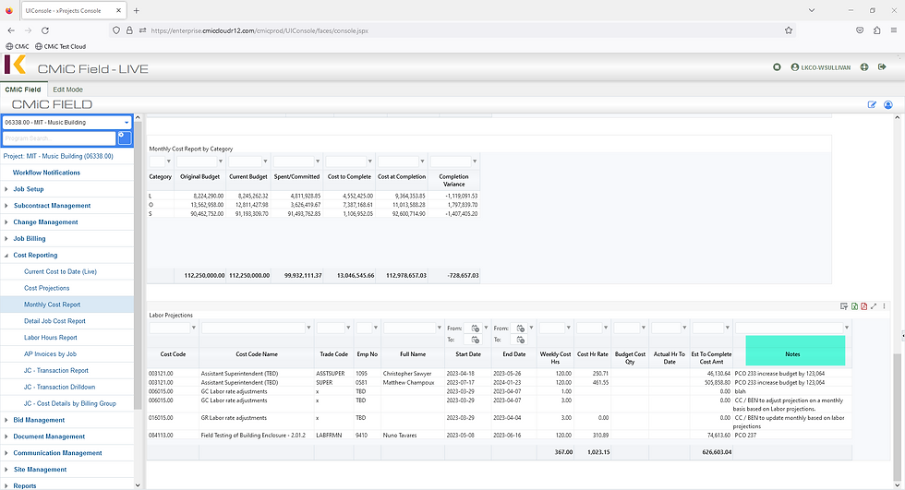905x490 pixels.
Task: Click the Program Search input field
Action: (59, 138)
